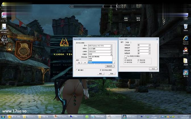Open the Recycle Bin desktop icon

click(186, 27)
